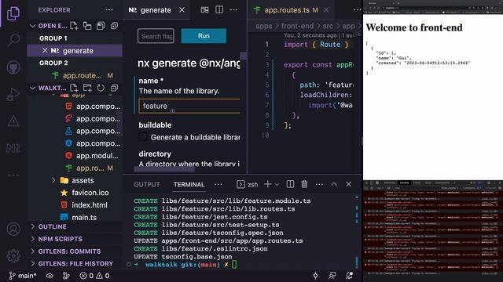
Task: Open the Manage gear icon
Action: tap(13, 256)
